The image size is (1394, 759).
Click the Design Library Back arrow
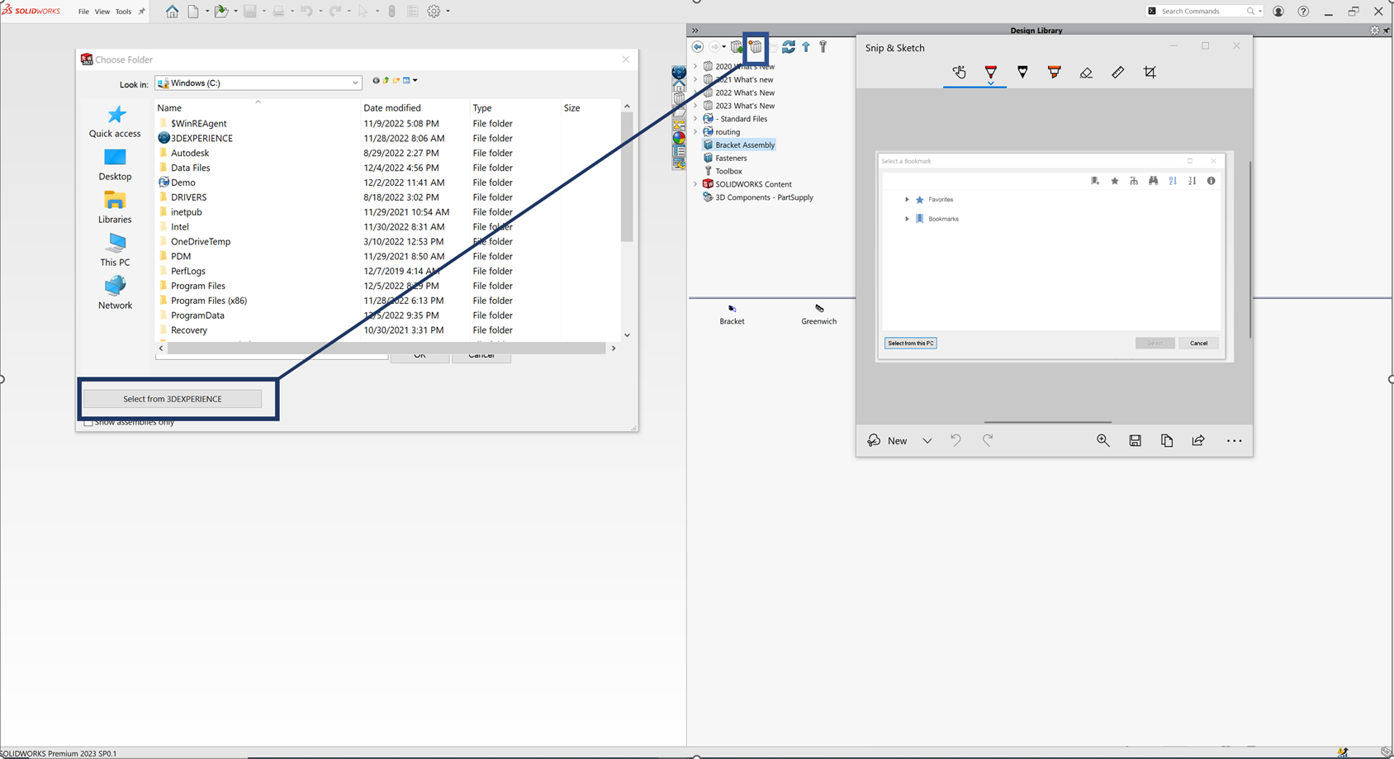tap(698, 47)
